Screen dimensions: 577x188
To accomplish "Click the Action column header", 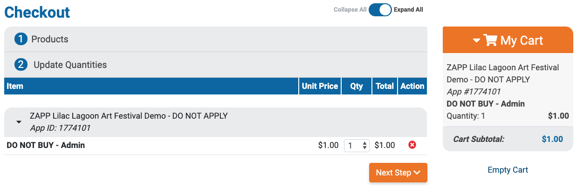I will click(412, 86).
